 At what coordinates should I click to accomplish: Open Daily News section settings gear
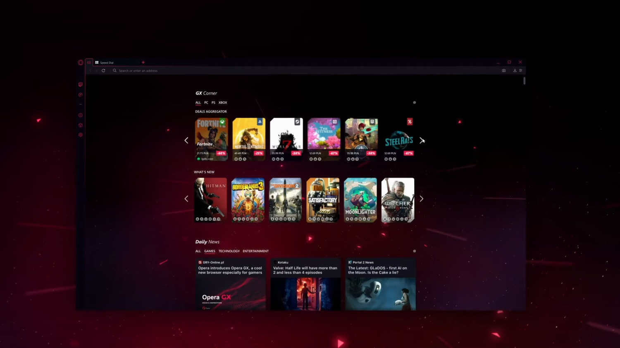point(415,251)
